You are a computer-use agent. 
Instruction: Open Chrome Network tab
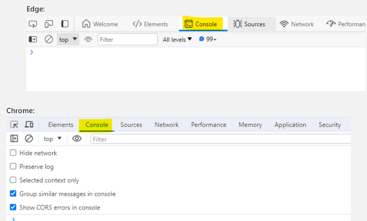coord(167,125)
